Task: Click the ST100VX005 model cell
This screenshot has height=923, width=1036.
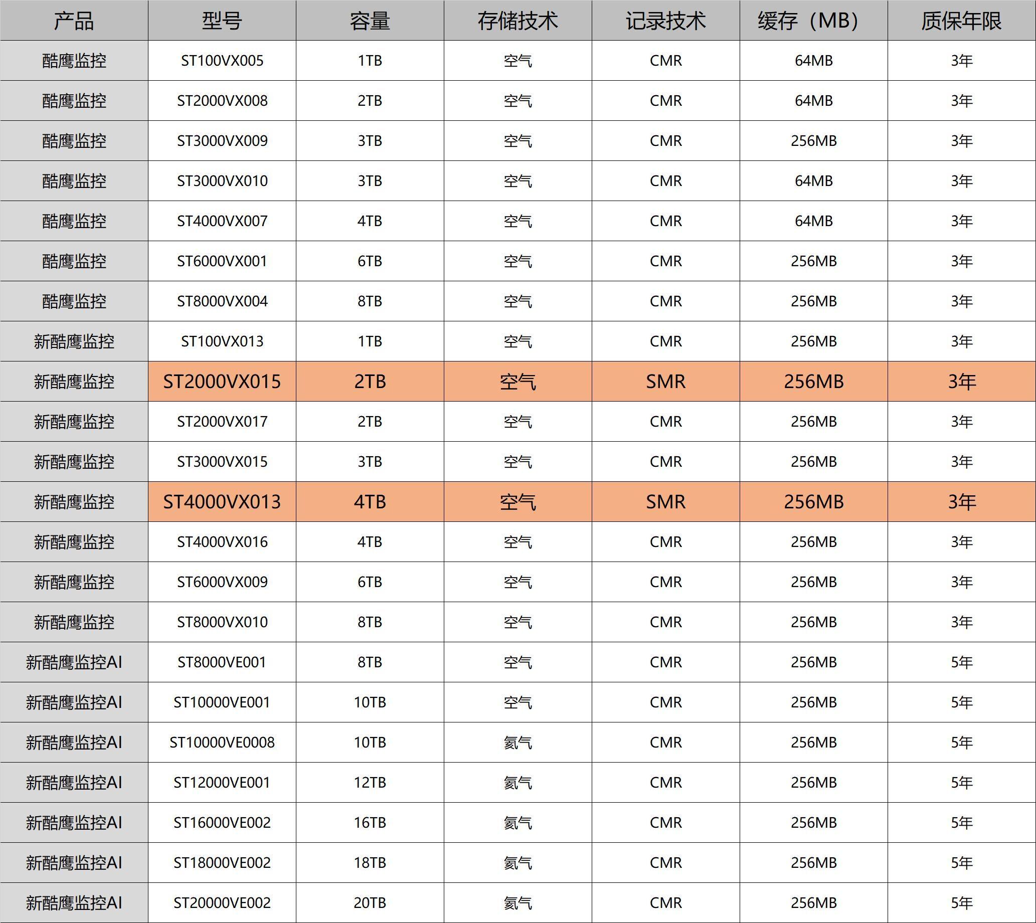Action: pos(221,60)
